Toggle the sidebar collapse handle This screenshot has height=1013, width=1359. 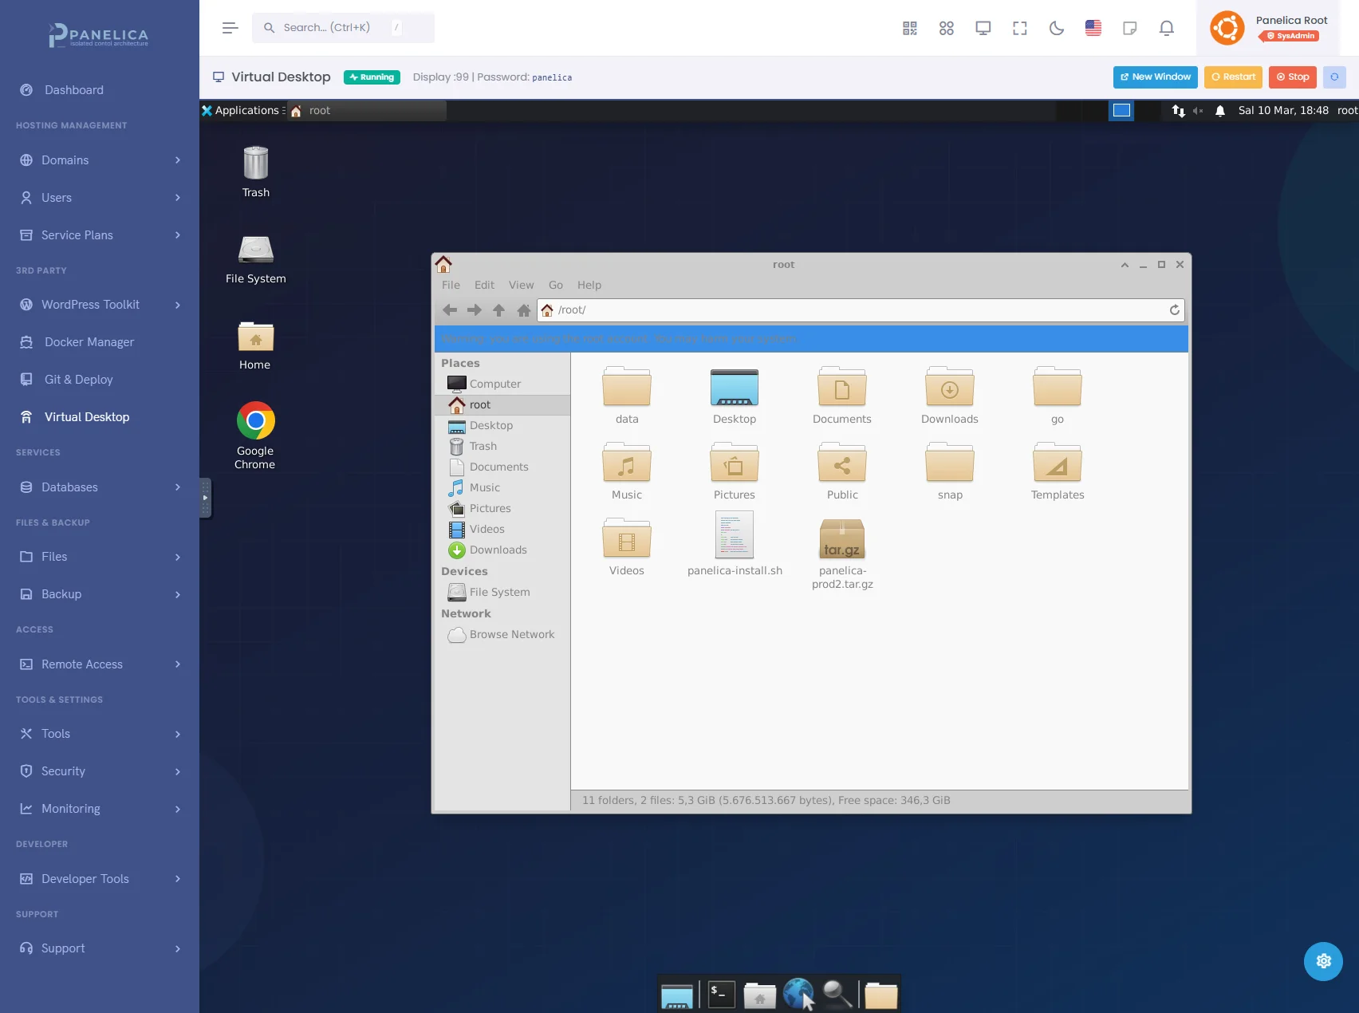click(206, 498)
